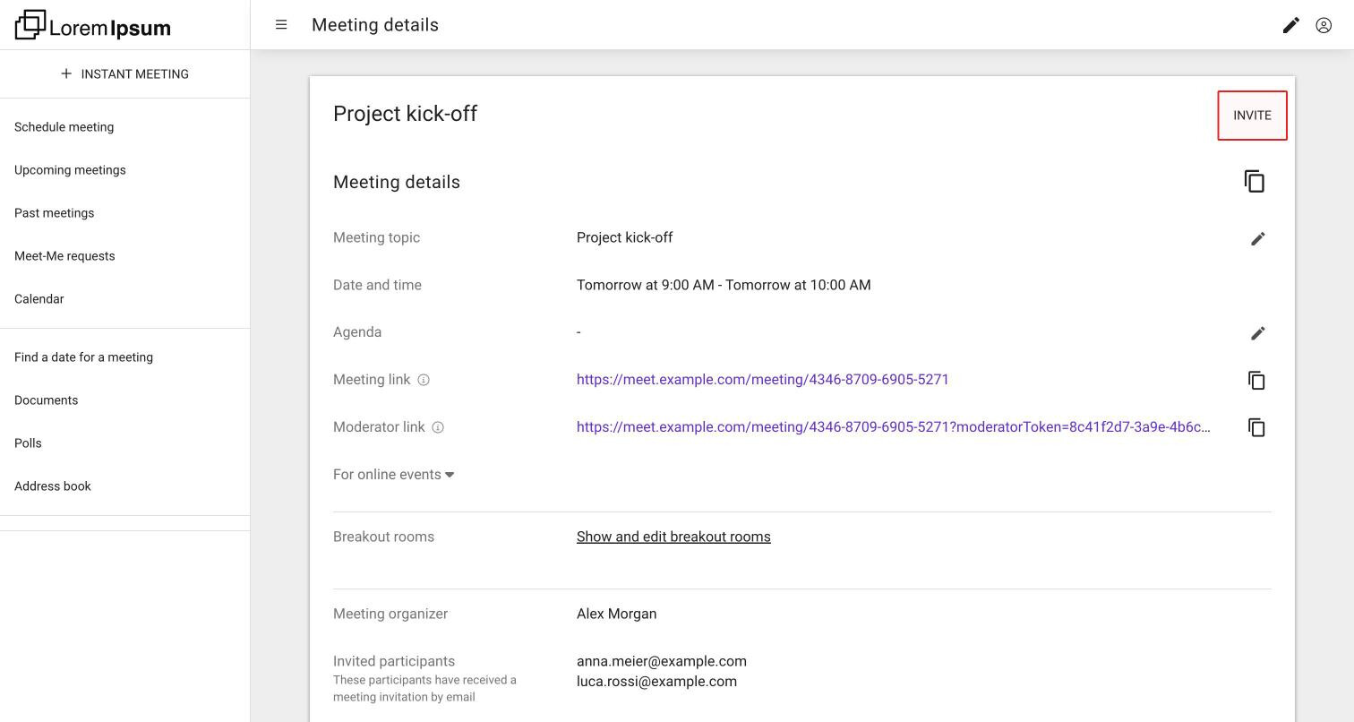Click the Invited participants label
The width and height of the screenshot is (1354, 722).
coord(394,661)
